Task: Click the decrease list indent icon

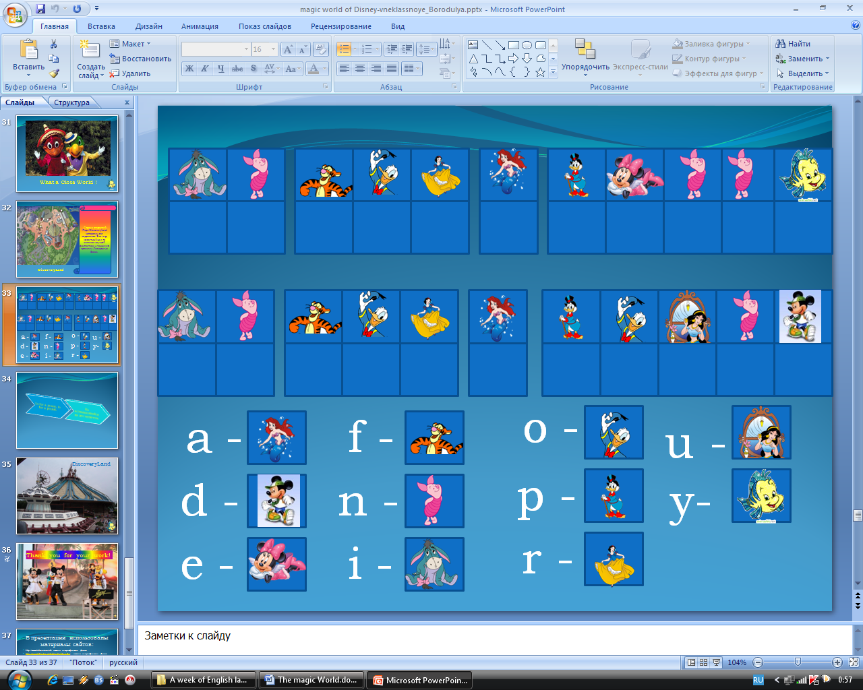Action: click(392, 49)
